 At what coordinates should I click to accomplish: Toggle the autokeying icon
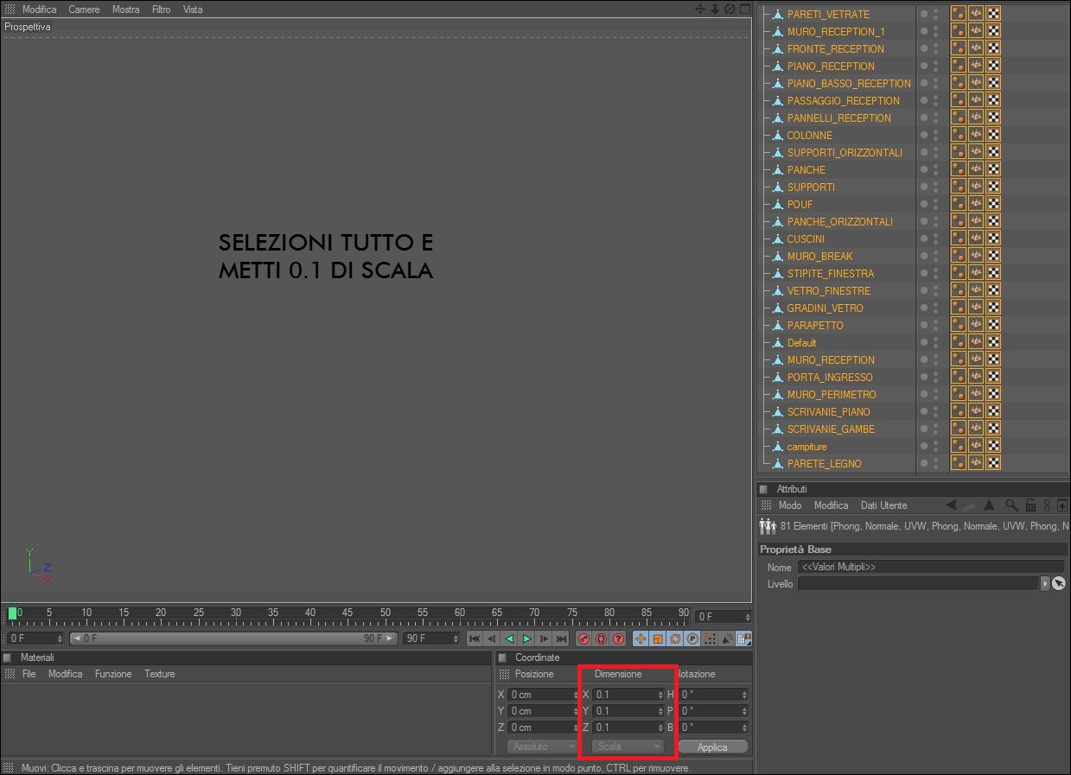tap(601, 638)
